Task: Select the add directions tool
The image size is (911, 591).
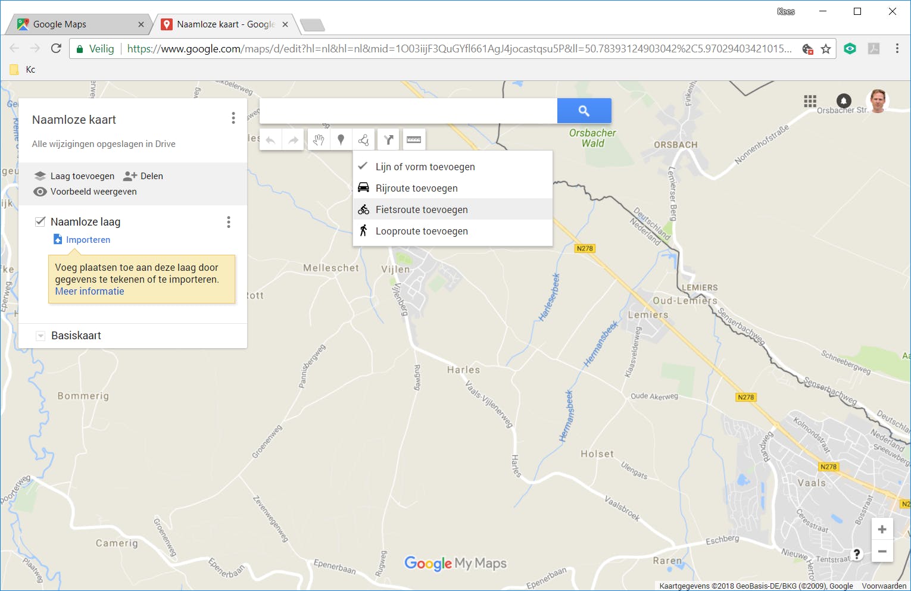Action: [x=388, y=140]
